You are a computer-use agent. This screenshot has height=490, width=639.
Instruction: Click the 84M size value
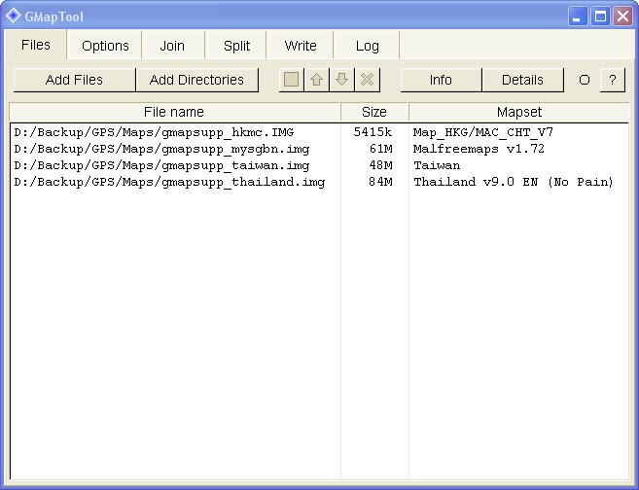click(380, 181)
